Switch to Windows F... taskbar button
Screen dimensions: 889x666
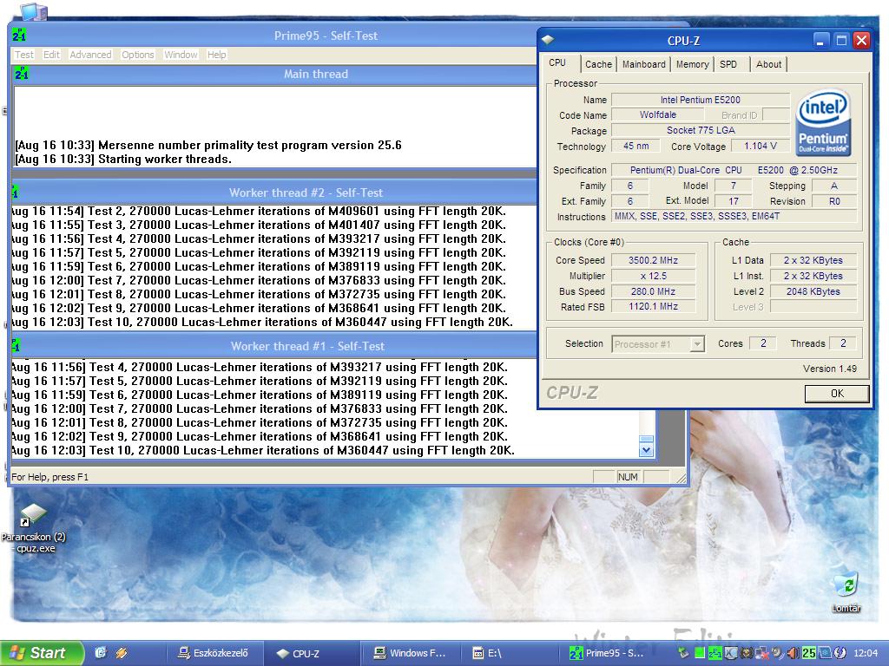[x=409, y=653]
